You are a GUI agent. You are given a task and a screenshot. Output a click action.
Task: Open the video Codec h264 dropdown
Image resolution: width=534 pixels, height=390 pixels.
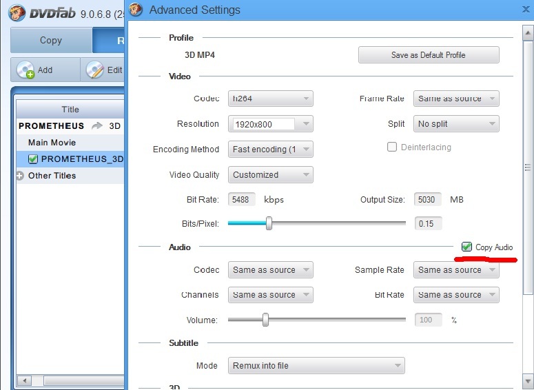pyautogui.click(x=270, y=99)
